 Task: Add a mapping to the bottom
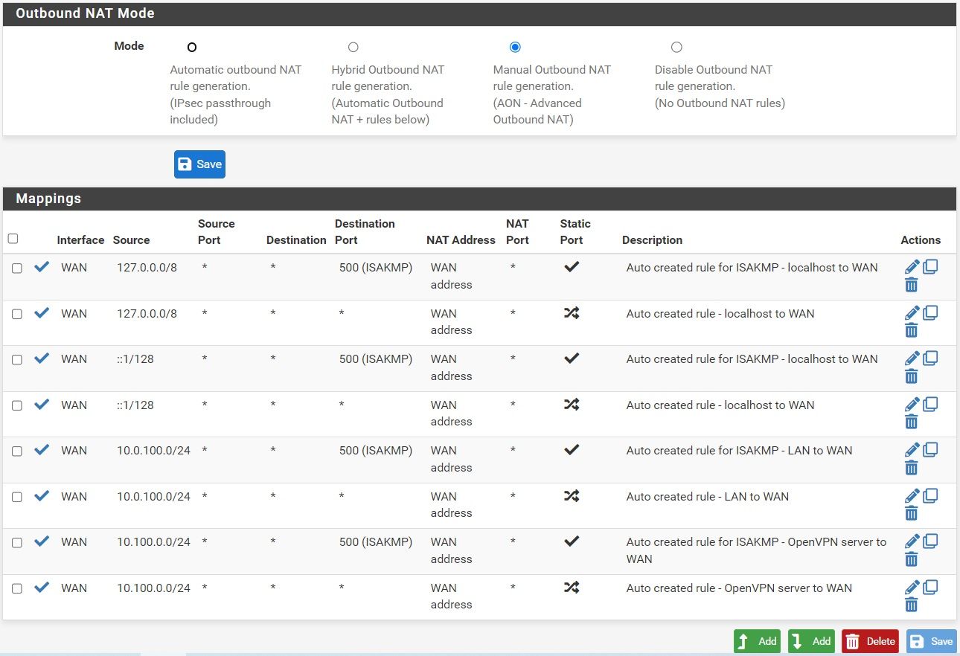pyautogui.click(x=811, y=641)
